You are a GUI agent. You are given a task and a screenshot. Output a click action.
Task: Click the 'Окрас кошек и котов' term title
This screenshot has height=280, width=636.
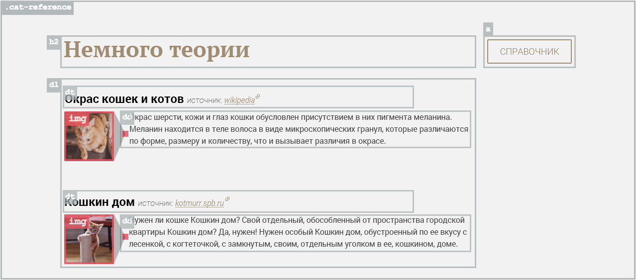tap(124, 99)
